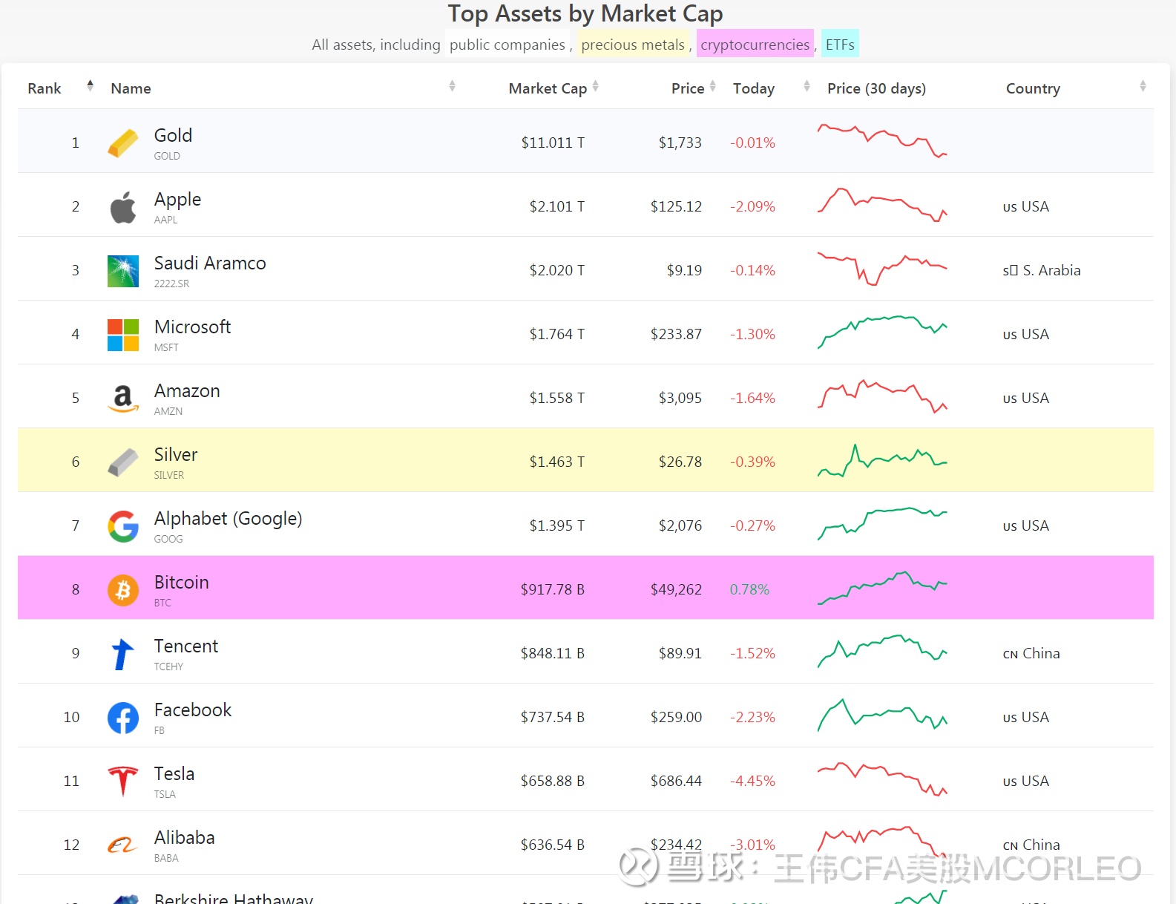Toggle the precious metals category filter
The width and height of the screenshot is (1176, 904).
(633, 45)
